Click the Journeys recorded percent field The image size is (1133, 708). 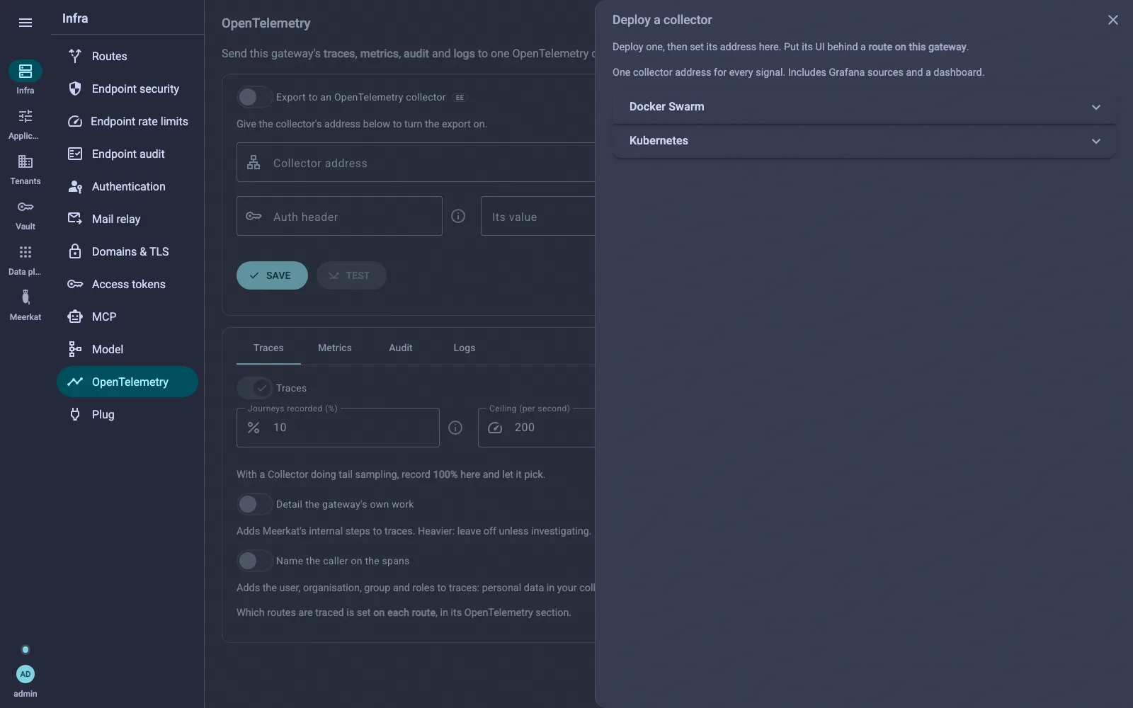pyautogui.click(x=338, y=428)
